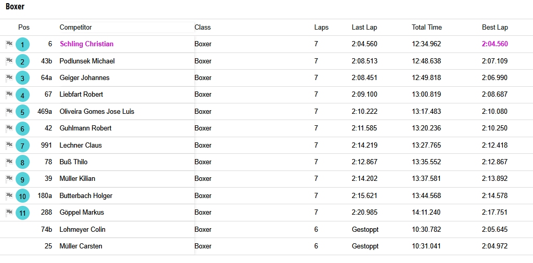Click the checkered flag icon for Schling Christian

coord(9,44)
